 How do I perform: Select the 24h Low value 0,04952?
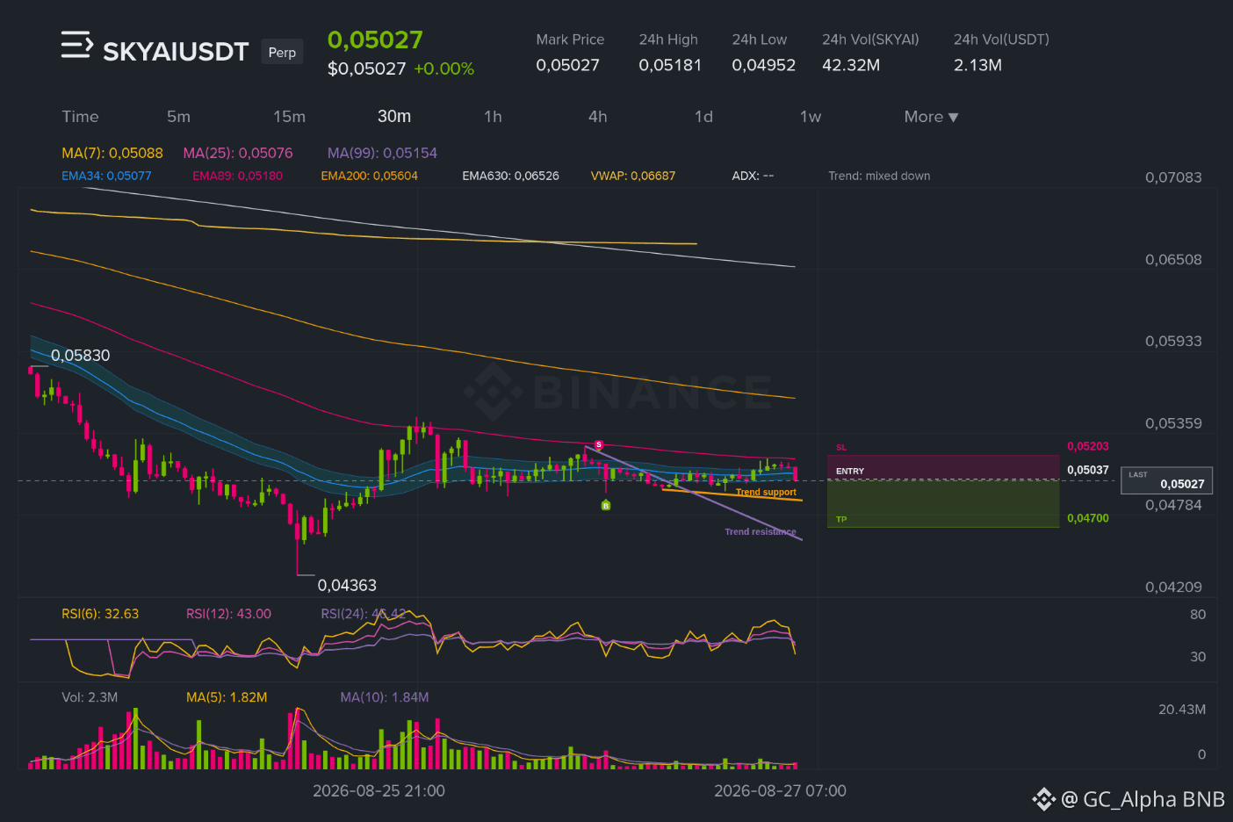[763, 65]
